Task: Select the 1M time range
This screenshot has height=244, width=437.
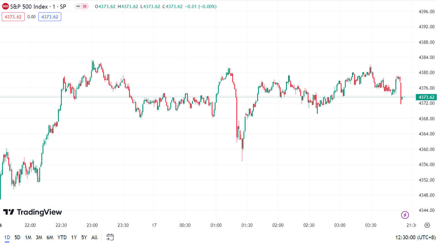Action: (28, 237)
